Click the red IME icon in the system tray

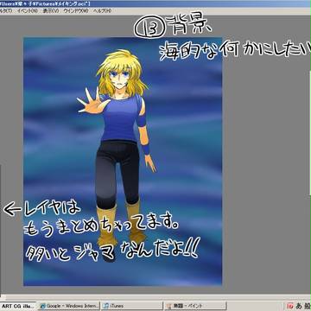290,306
